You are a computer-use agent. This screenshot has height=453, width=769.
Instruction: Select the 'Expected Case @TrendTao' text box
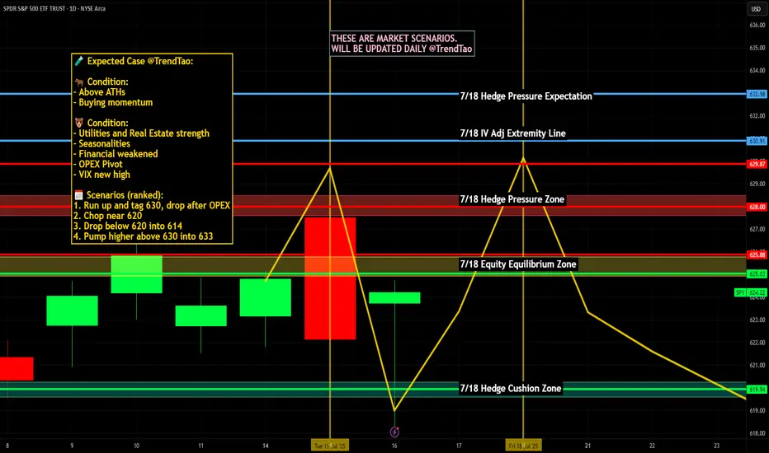pos(152,148)
